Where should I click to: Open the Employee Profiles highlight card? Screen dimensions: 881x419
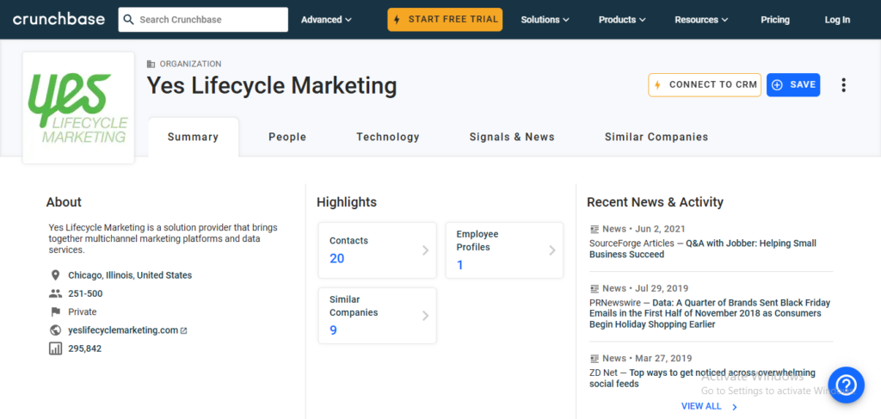pyautogui.click(x=504, y=250)
